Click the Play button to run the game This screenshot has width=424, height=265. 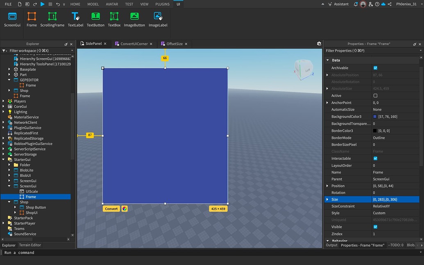[x=42, y=4]
